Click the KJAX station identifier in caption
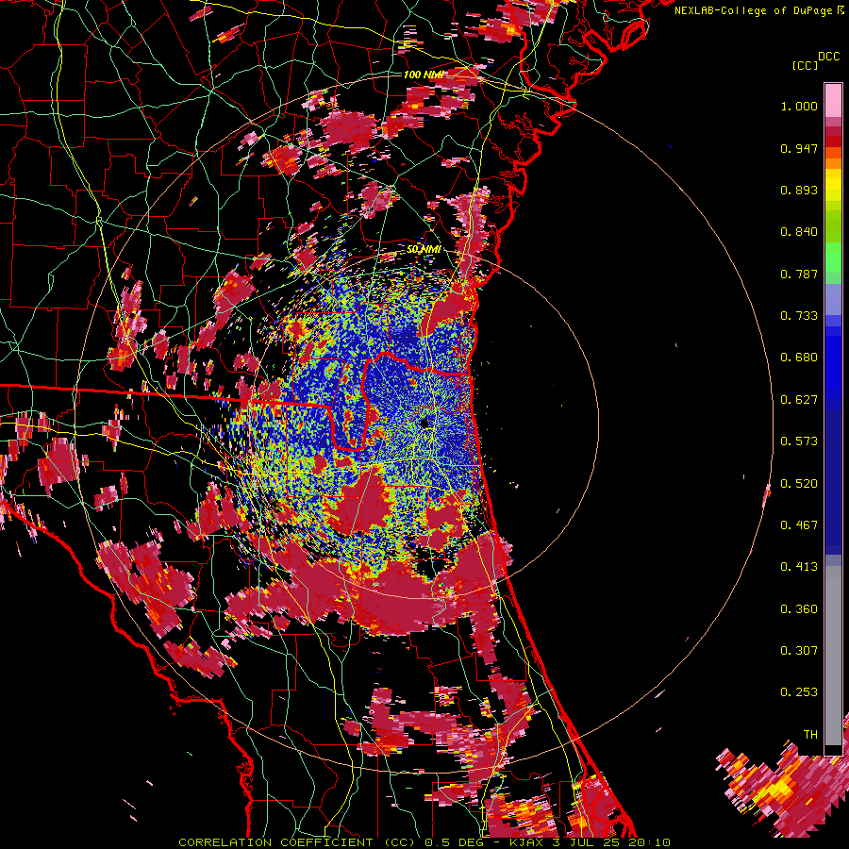849x849 pixels. (x=528, y=842)
